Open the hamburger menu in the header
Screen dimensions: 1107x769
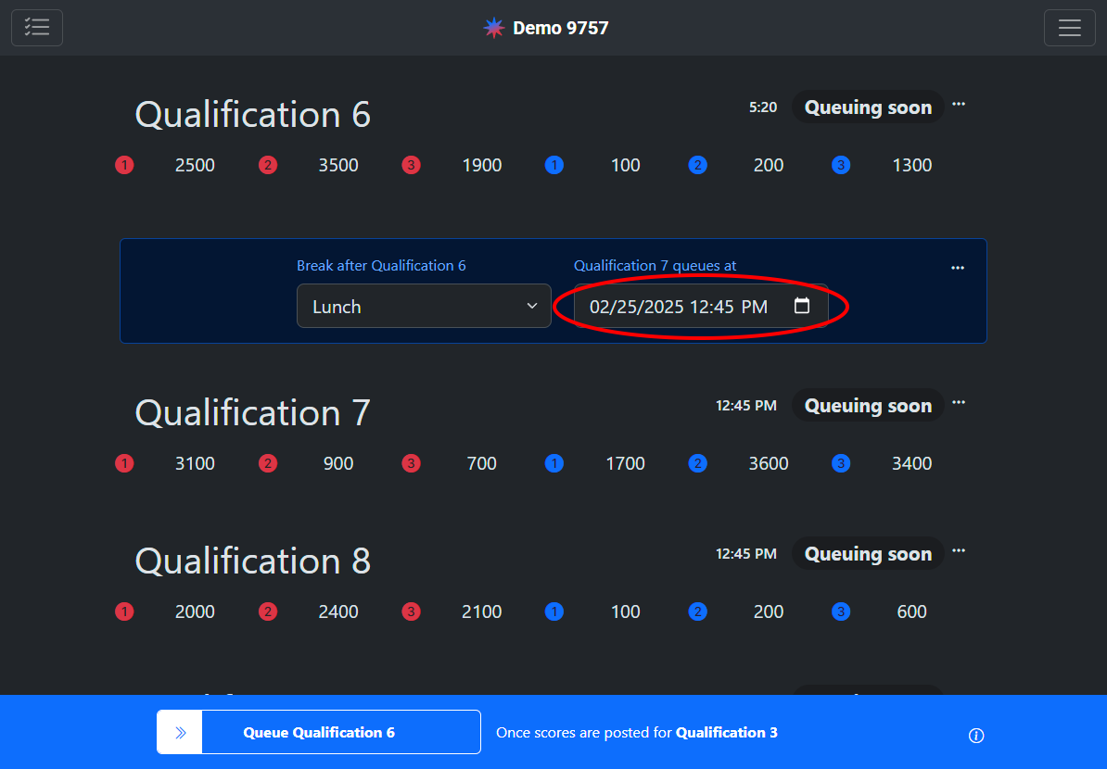[x=1069, y=28]
